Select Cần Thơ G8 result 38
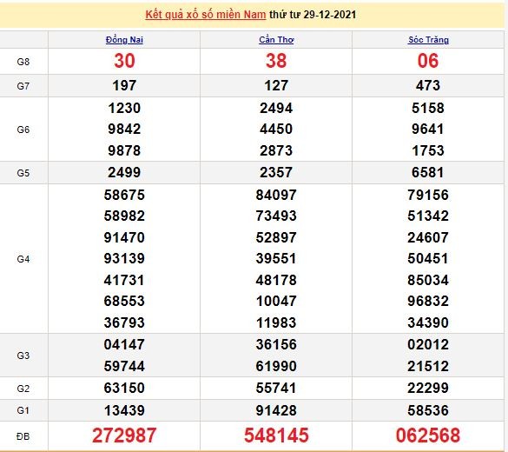Screen dimensions: 508x452 [276, 61]
